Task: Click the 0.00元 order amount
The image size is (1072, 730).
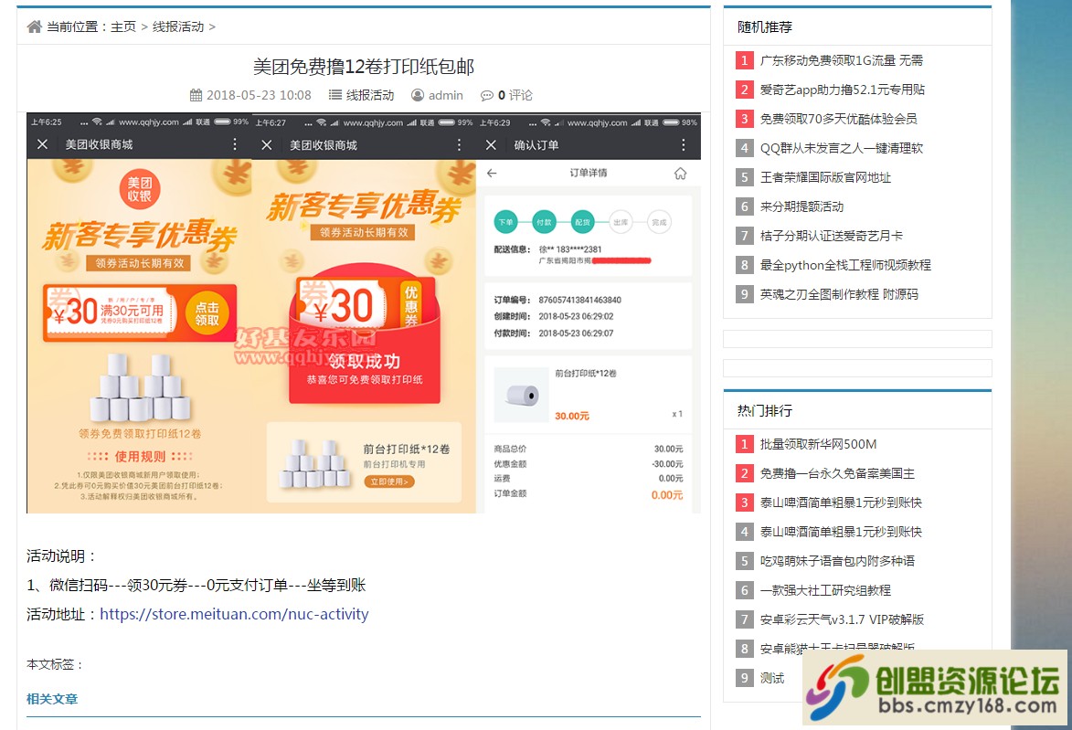Action: click(666, 495)
